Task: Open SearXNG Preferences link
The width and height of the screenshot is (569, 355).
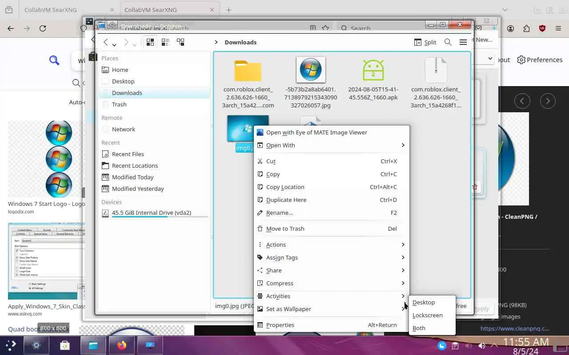Action: pyautogui.click(x=540, y=60)
